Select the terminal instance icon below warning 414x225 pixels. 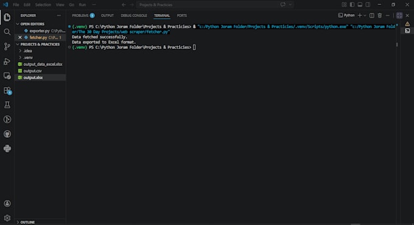[x=407, y=30]
